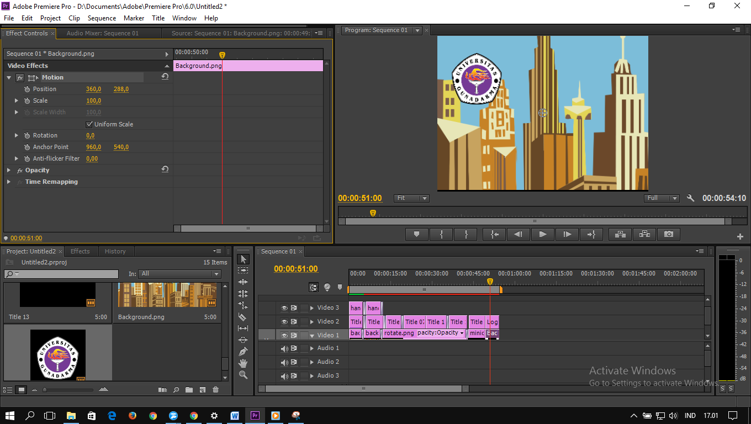The width and height of the screenshot is (751, 424).
Task: Click the Export Frame camera icon
Action: tap(668, 234)
